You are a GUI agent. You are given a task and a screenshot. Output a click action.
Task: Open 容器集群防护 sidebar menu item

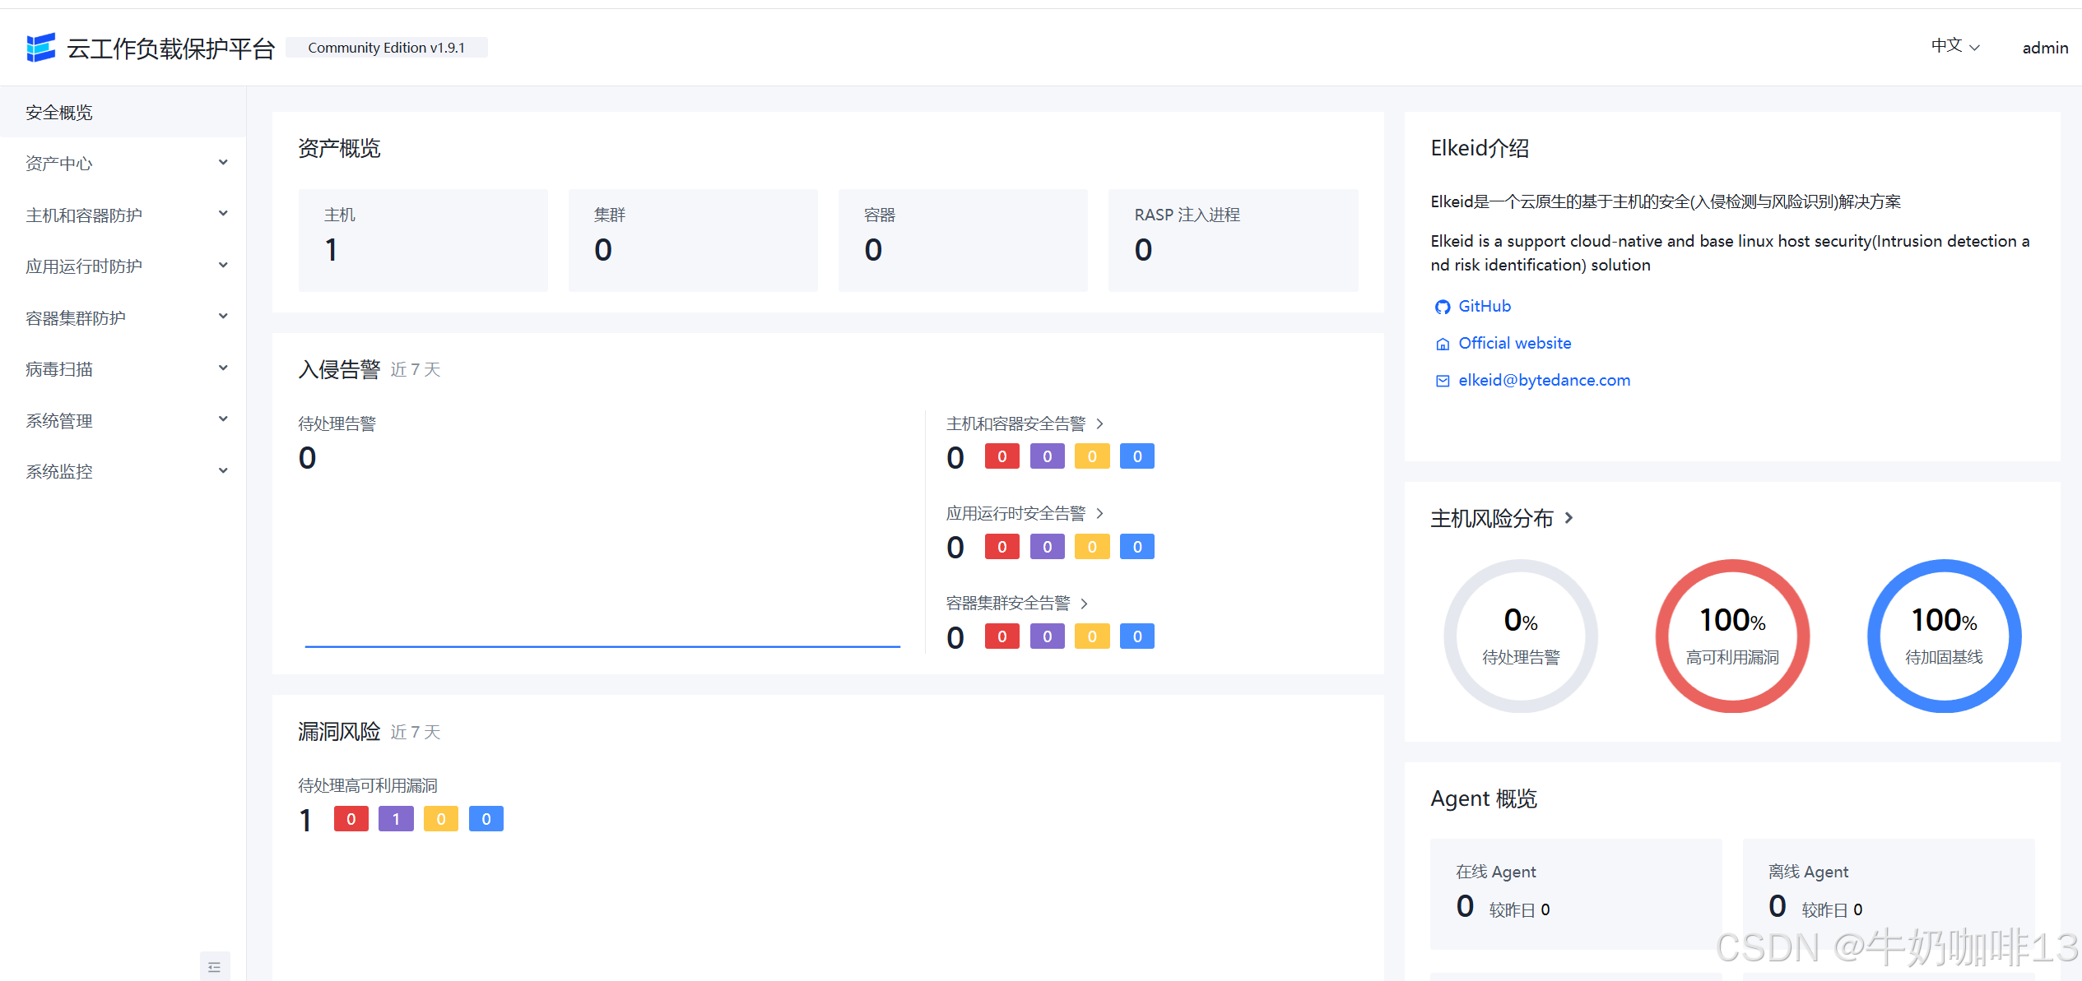(x=123, y=317)
